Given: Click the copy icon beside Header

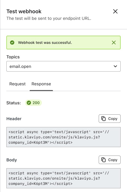Looking at the screenshot, I should pos(103,119).
